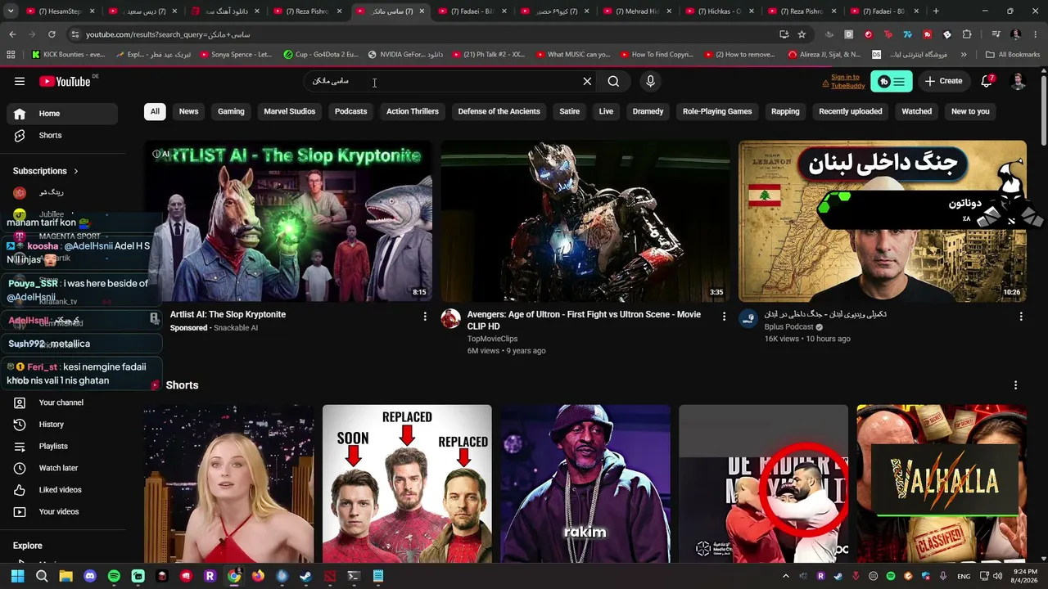Open the tab search dropdown
Viewport: 1048px width, 589px height.
click(x=11, y=11)
